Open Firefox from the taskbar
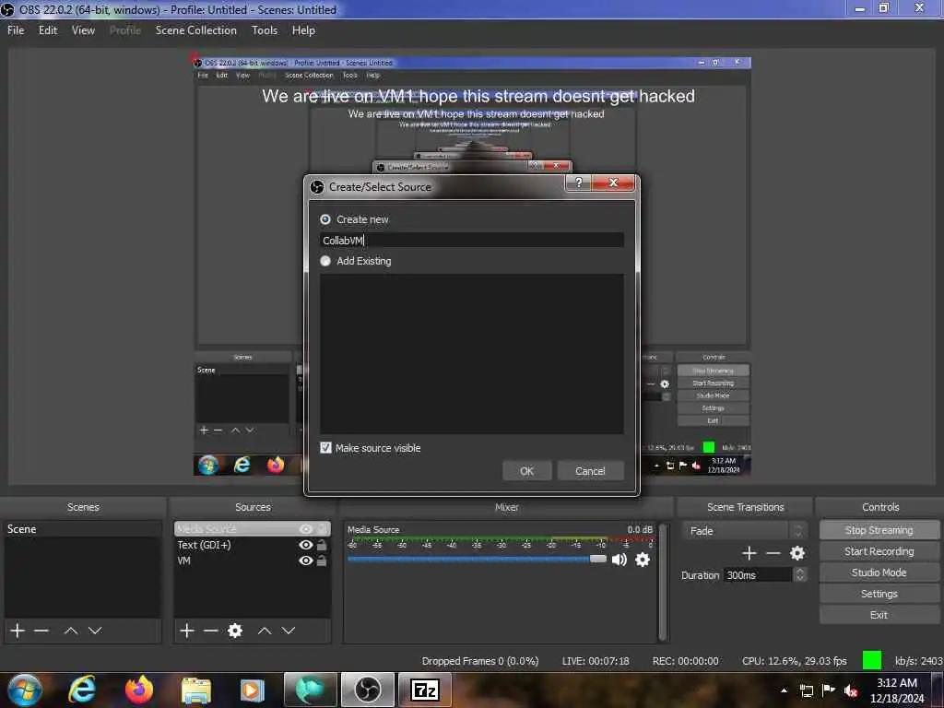 coord(139,690)
